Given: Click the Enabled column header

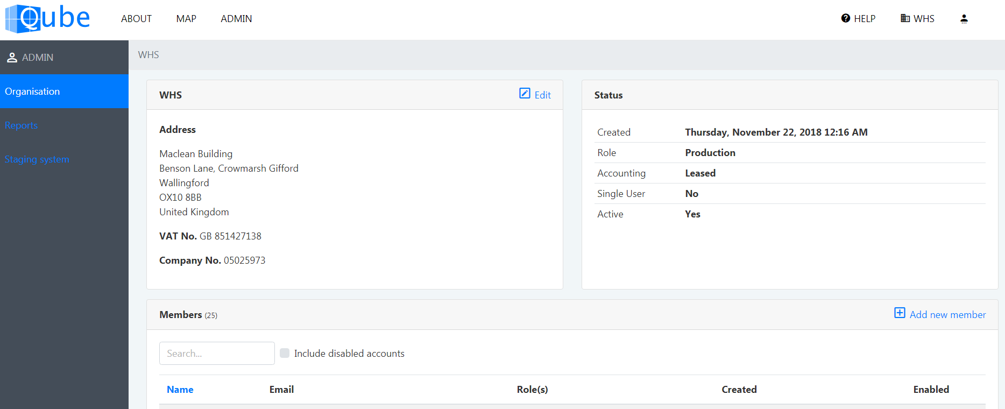Looking at the screenshot, I should 931,390.
